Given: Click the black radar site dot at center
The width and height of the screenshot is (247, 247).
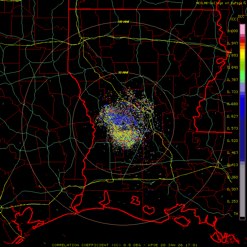Looking at the screenshot, I should point(123,124).
